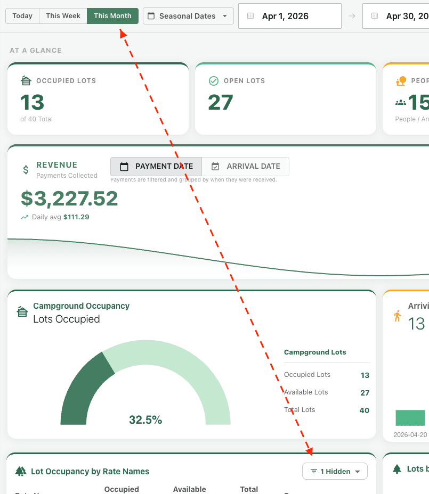Sort by Total column header
The height and width of the screenshot is (494, 429).
click(x=249, y=489)
